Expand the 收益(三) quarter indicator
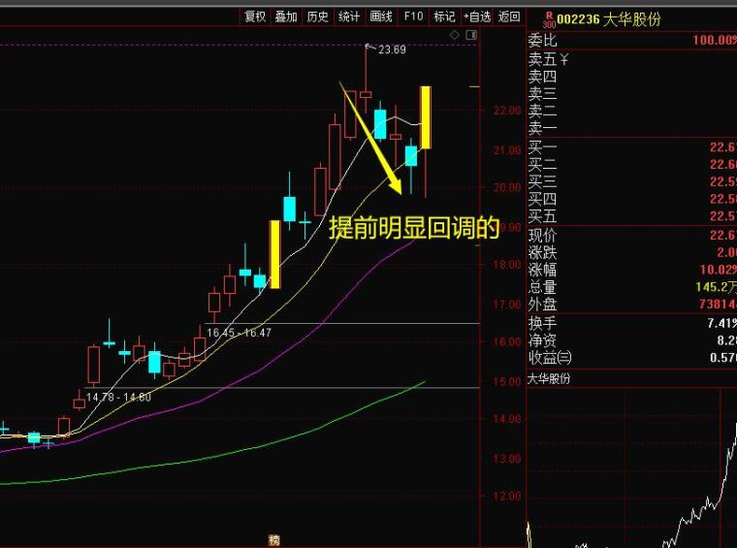 click(550, 358)
